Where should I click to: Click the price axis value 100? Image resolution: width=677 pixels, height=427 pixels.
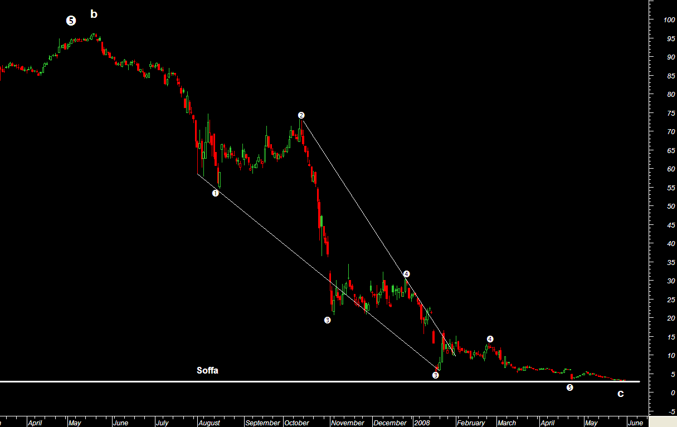(669, 20)
